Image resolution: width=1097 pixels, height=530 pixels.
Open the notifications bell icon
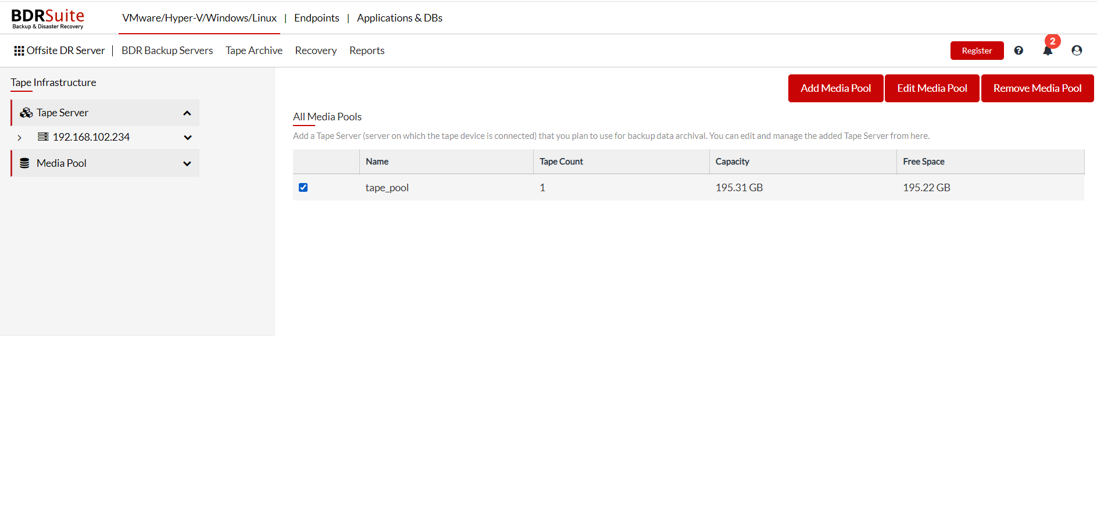(1048, 51)
